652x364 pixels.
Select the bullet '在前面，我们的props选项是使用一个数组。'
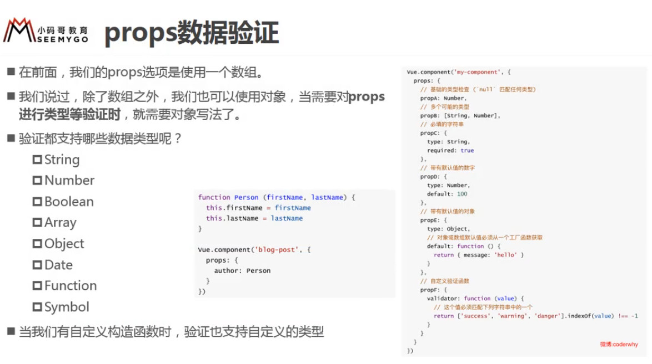[x=141, y=72]
